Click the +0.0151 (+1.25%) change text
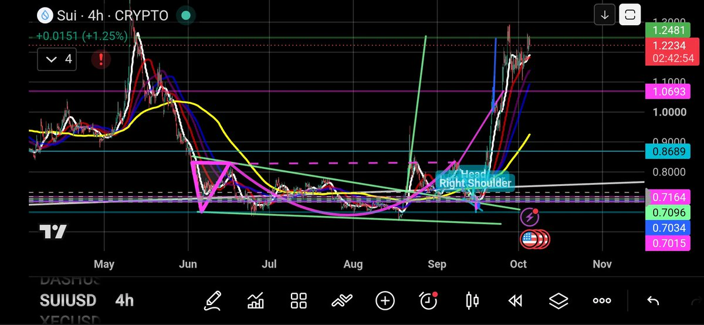This screenshot has width=704, height=325. pyautogui.click(x=82, y=36)
